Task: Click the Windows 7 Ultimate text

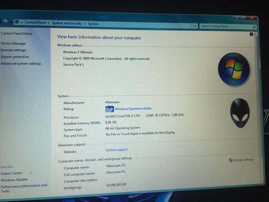Action: tap(78, 52)
